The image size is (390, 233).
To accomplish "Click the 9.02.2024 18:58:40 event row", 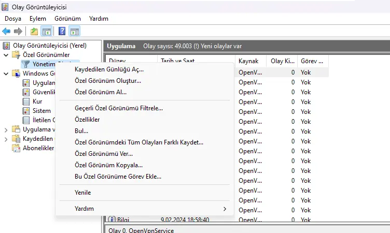I will point(217,220).
